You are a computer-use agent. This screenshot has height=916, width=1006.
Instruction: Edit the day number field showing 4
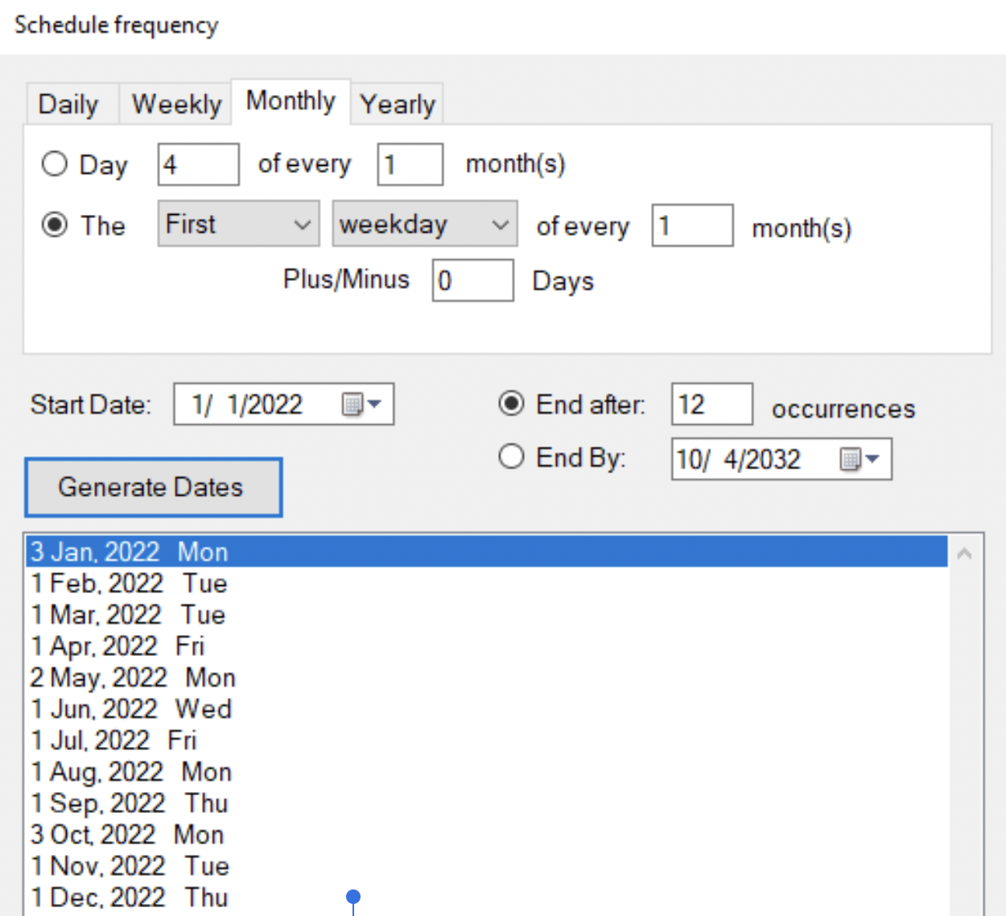pos(198,163)
